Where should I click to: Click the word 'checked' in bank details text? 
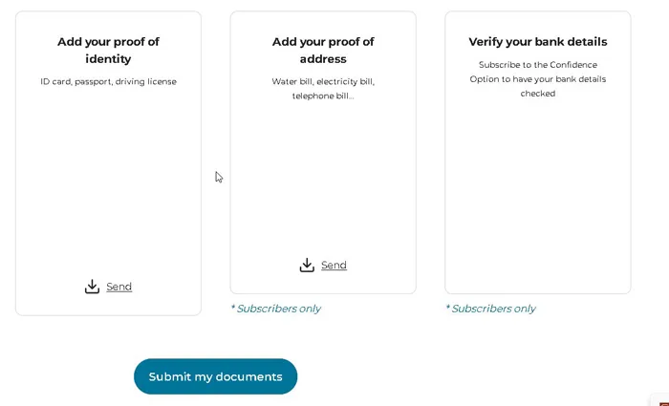[537, 94]
